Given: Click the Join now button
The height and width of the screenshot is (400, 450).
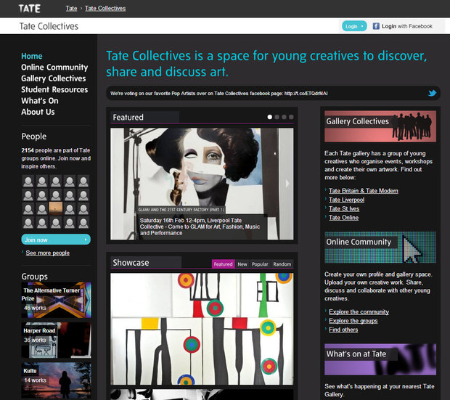Looking at the screenshot, I should [x=56, y=240].
